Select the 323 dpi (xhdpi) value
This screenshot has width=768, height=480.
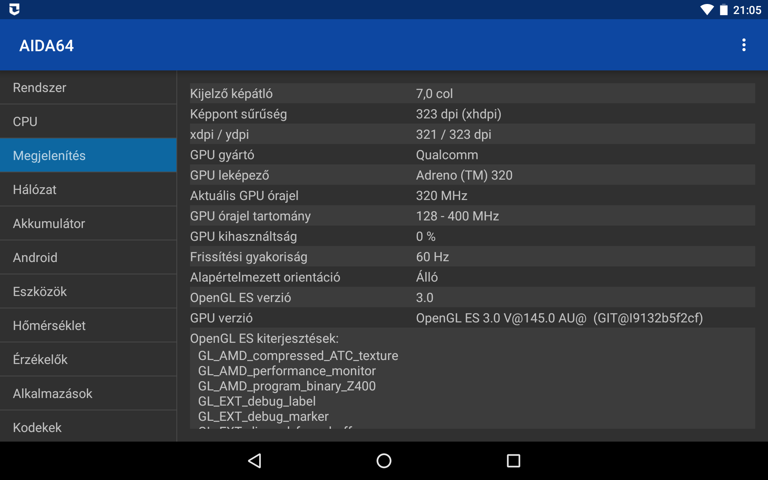coord(458,114)
